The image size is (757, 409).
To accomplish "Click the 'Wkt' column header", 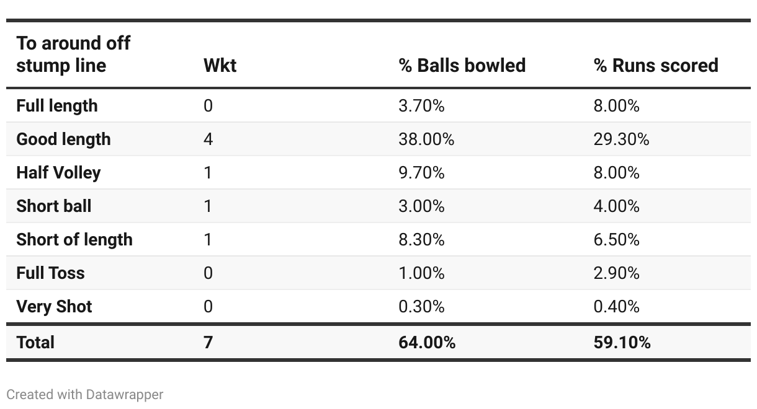I will point(220,65).
